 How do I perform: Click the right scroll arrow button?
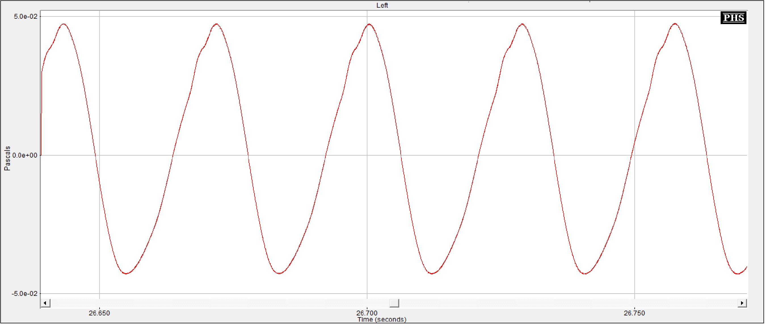[x=742, y=303]
